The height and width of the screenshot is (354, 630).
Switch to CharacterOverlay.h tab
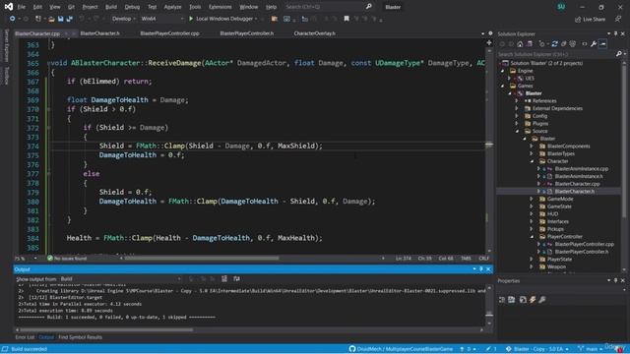point(315,33)
